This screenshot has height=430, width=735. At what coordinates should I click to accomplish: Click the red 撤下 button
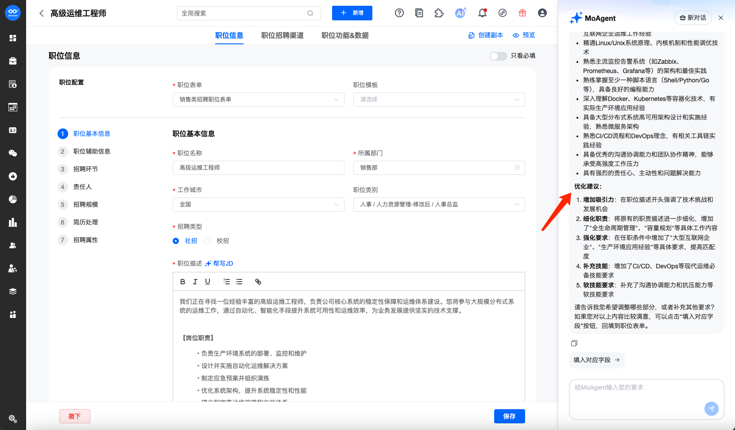[x=75, y=416]
